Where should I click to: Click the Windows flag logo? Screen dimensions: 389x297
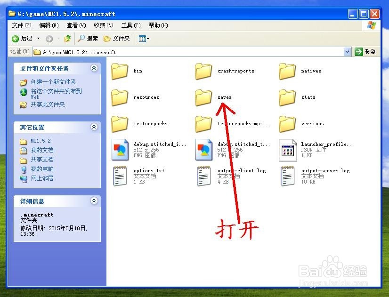(x=372, y=25)
